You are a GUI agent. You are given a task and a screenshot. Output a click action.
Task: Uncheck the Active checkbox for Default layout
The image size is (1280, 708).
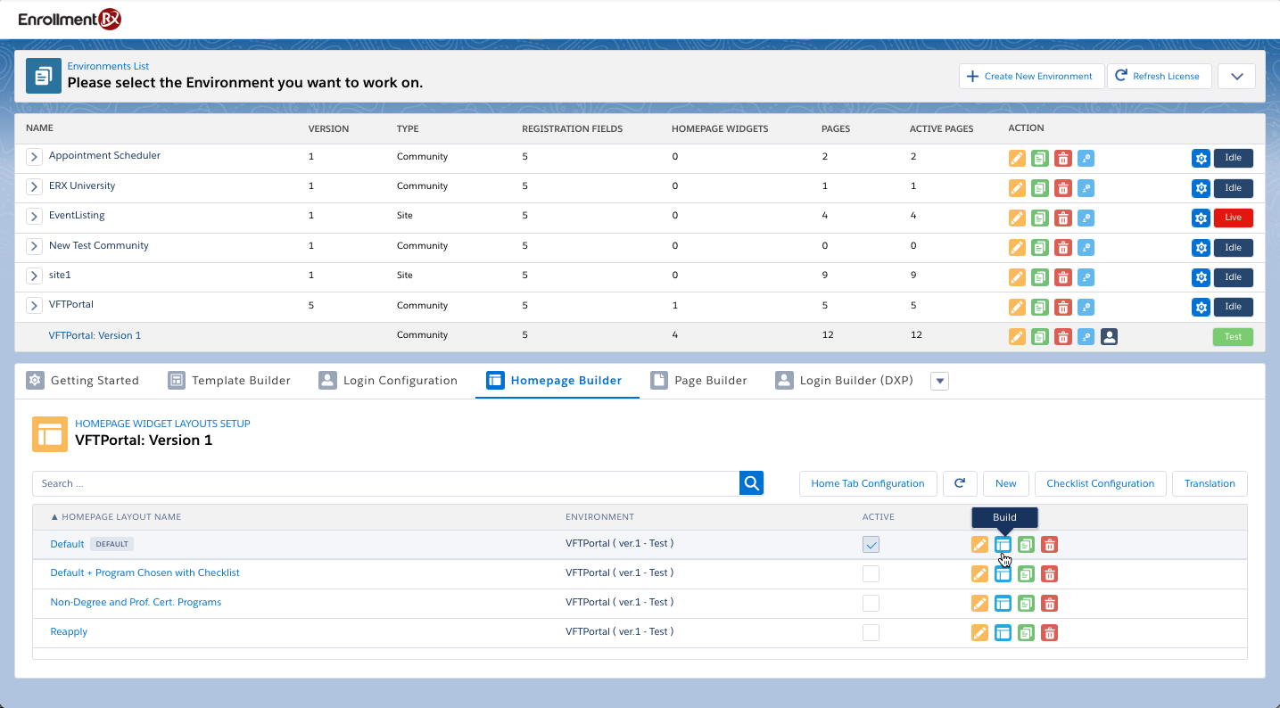[x=871, y=545]
